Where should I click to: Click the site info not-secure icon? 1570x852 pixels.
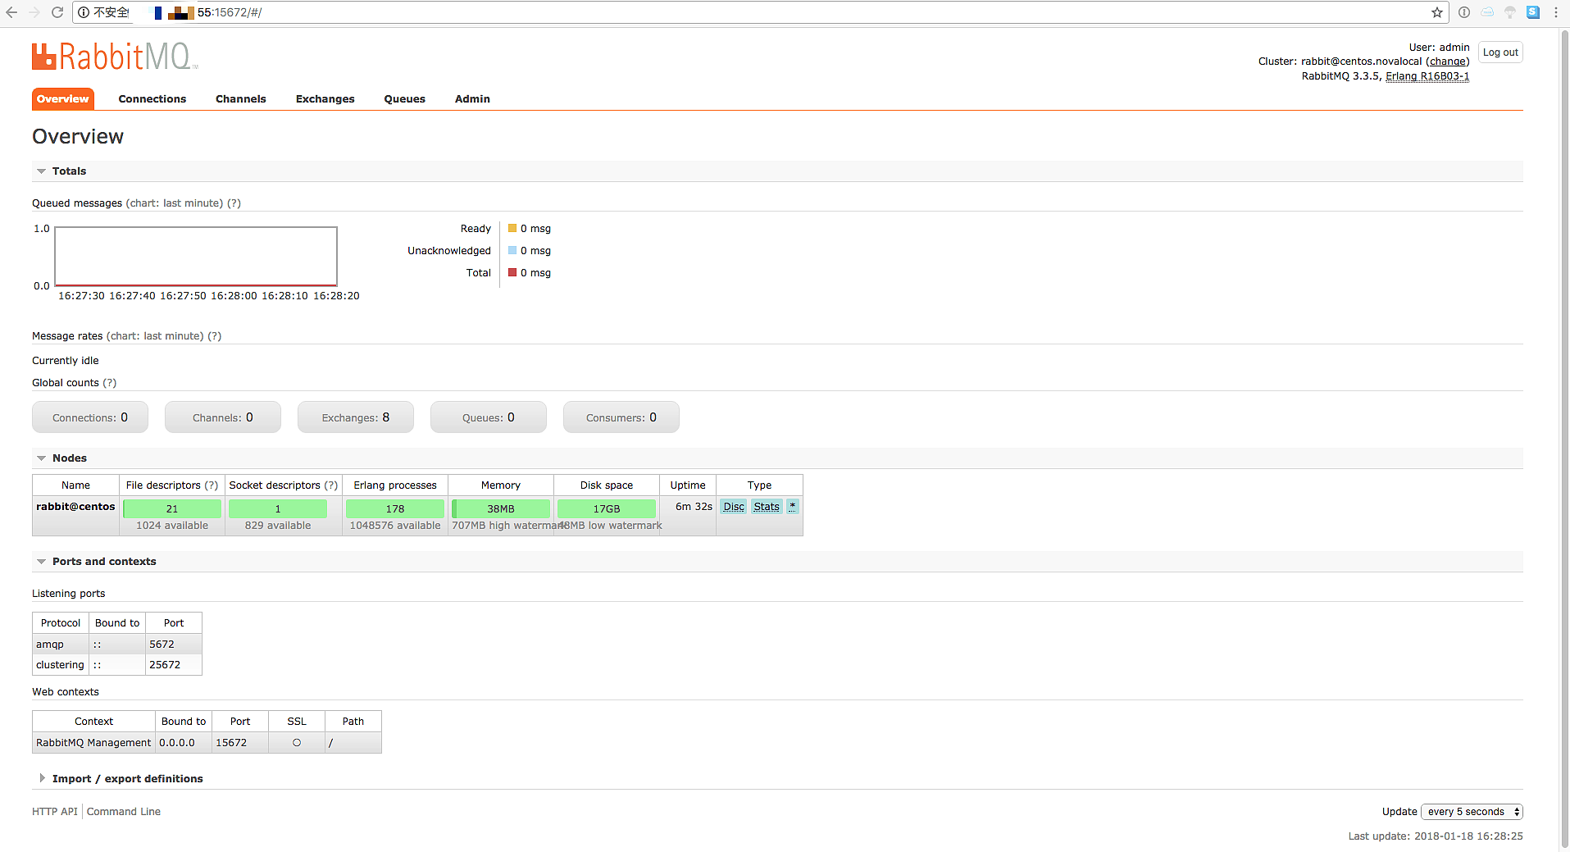84,12
